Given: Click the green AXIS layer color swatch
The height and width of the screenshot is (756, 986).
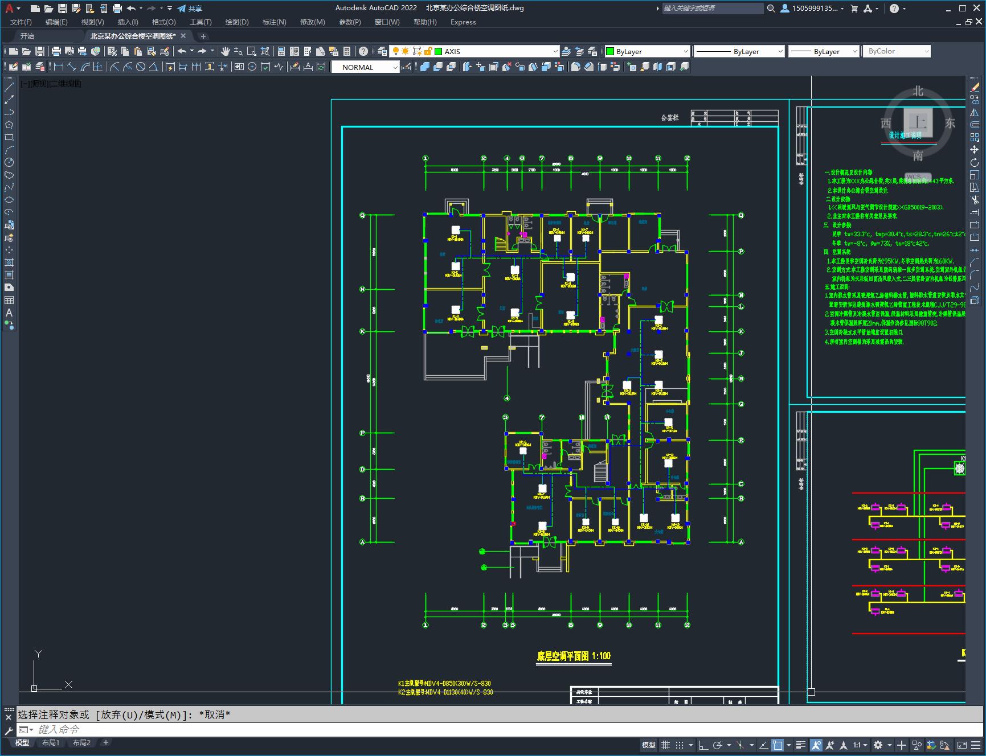Looking at the screenshot, I should click(x=438, y=51).
